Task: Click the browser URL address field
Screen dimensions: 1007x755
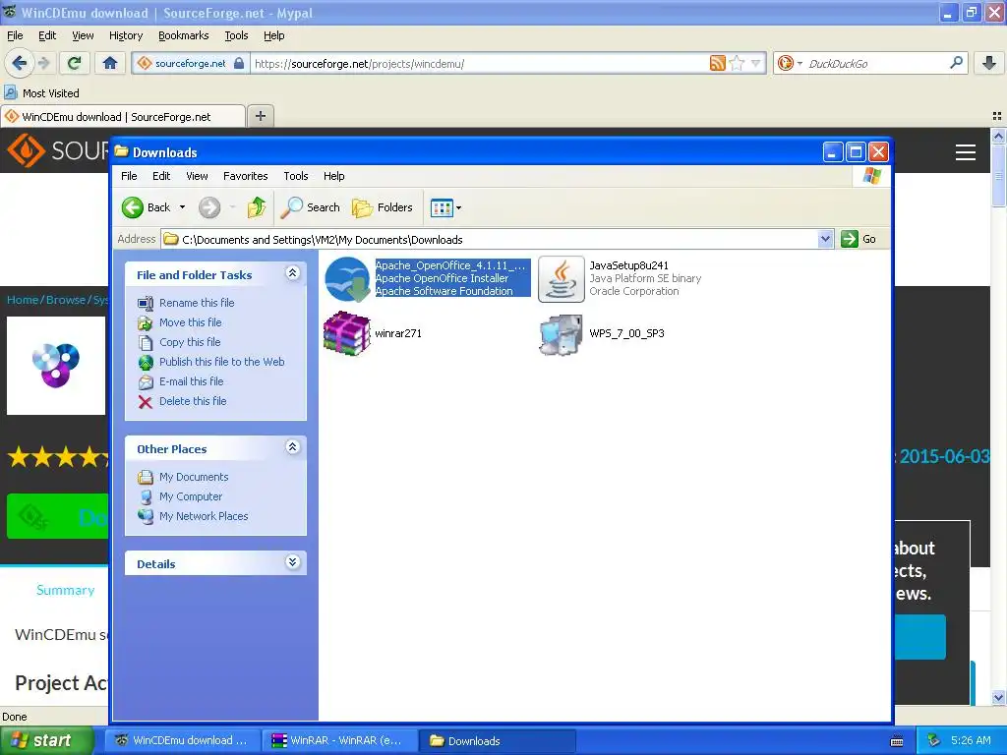Action: pyautogui.click(x=479, y=64)
